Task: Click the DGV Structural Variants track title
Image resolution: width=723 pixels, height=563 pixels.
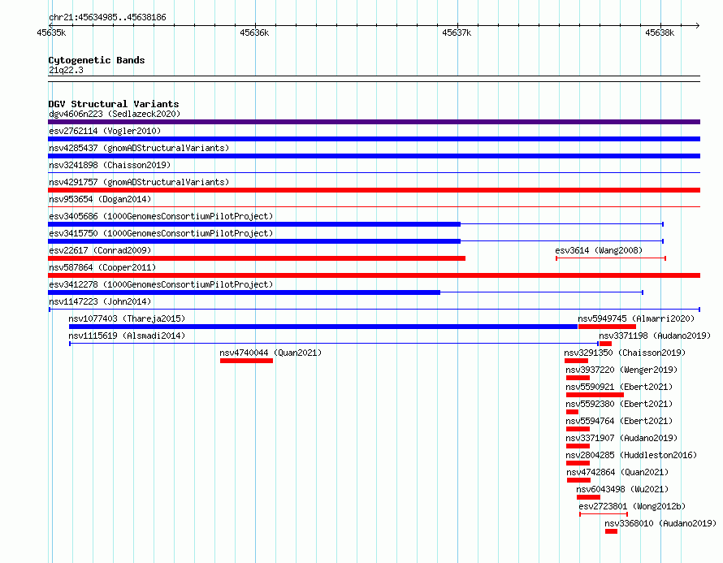Action: 114,104
